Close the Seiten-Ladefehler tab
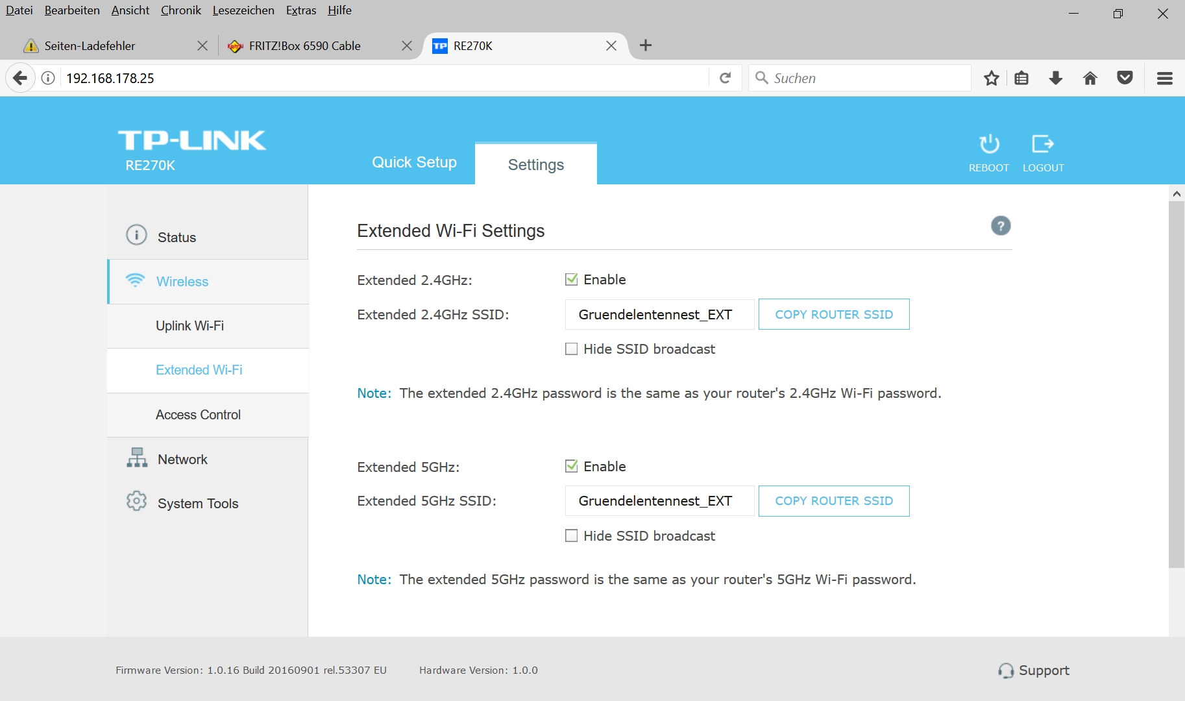 point(202,45)
